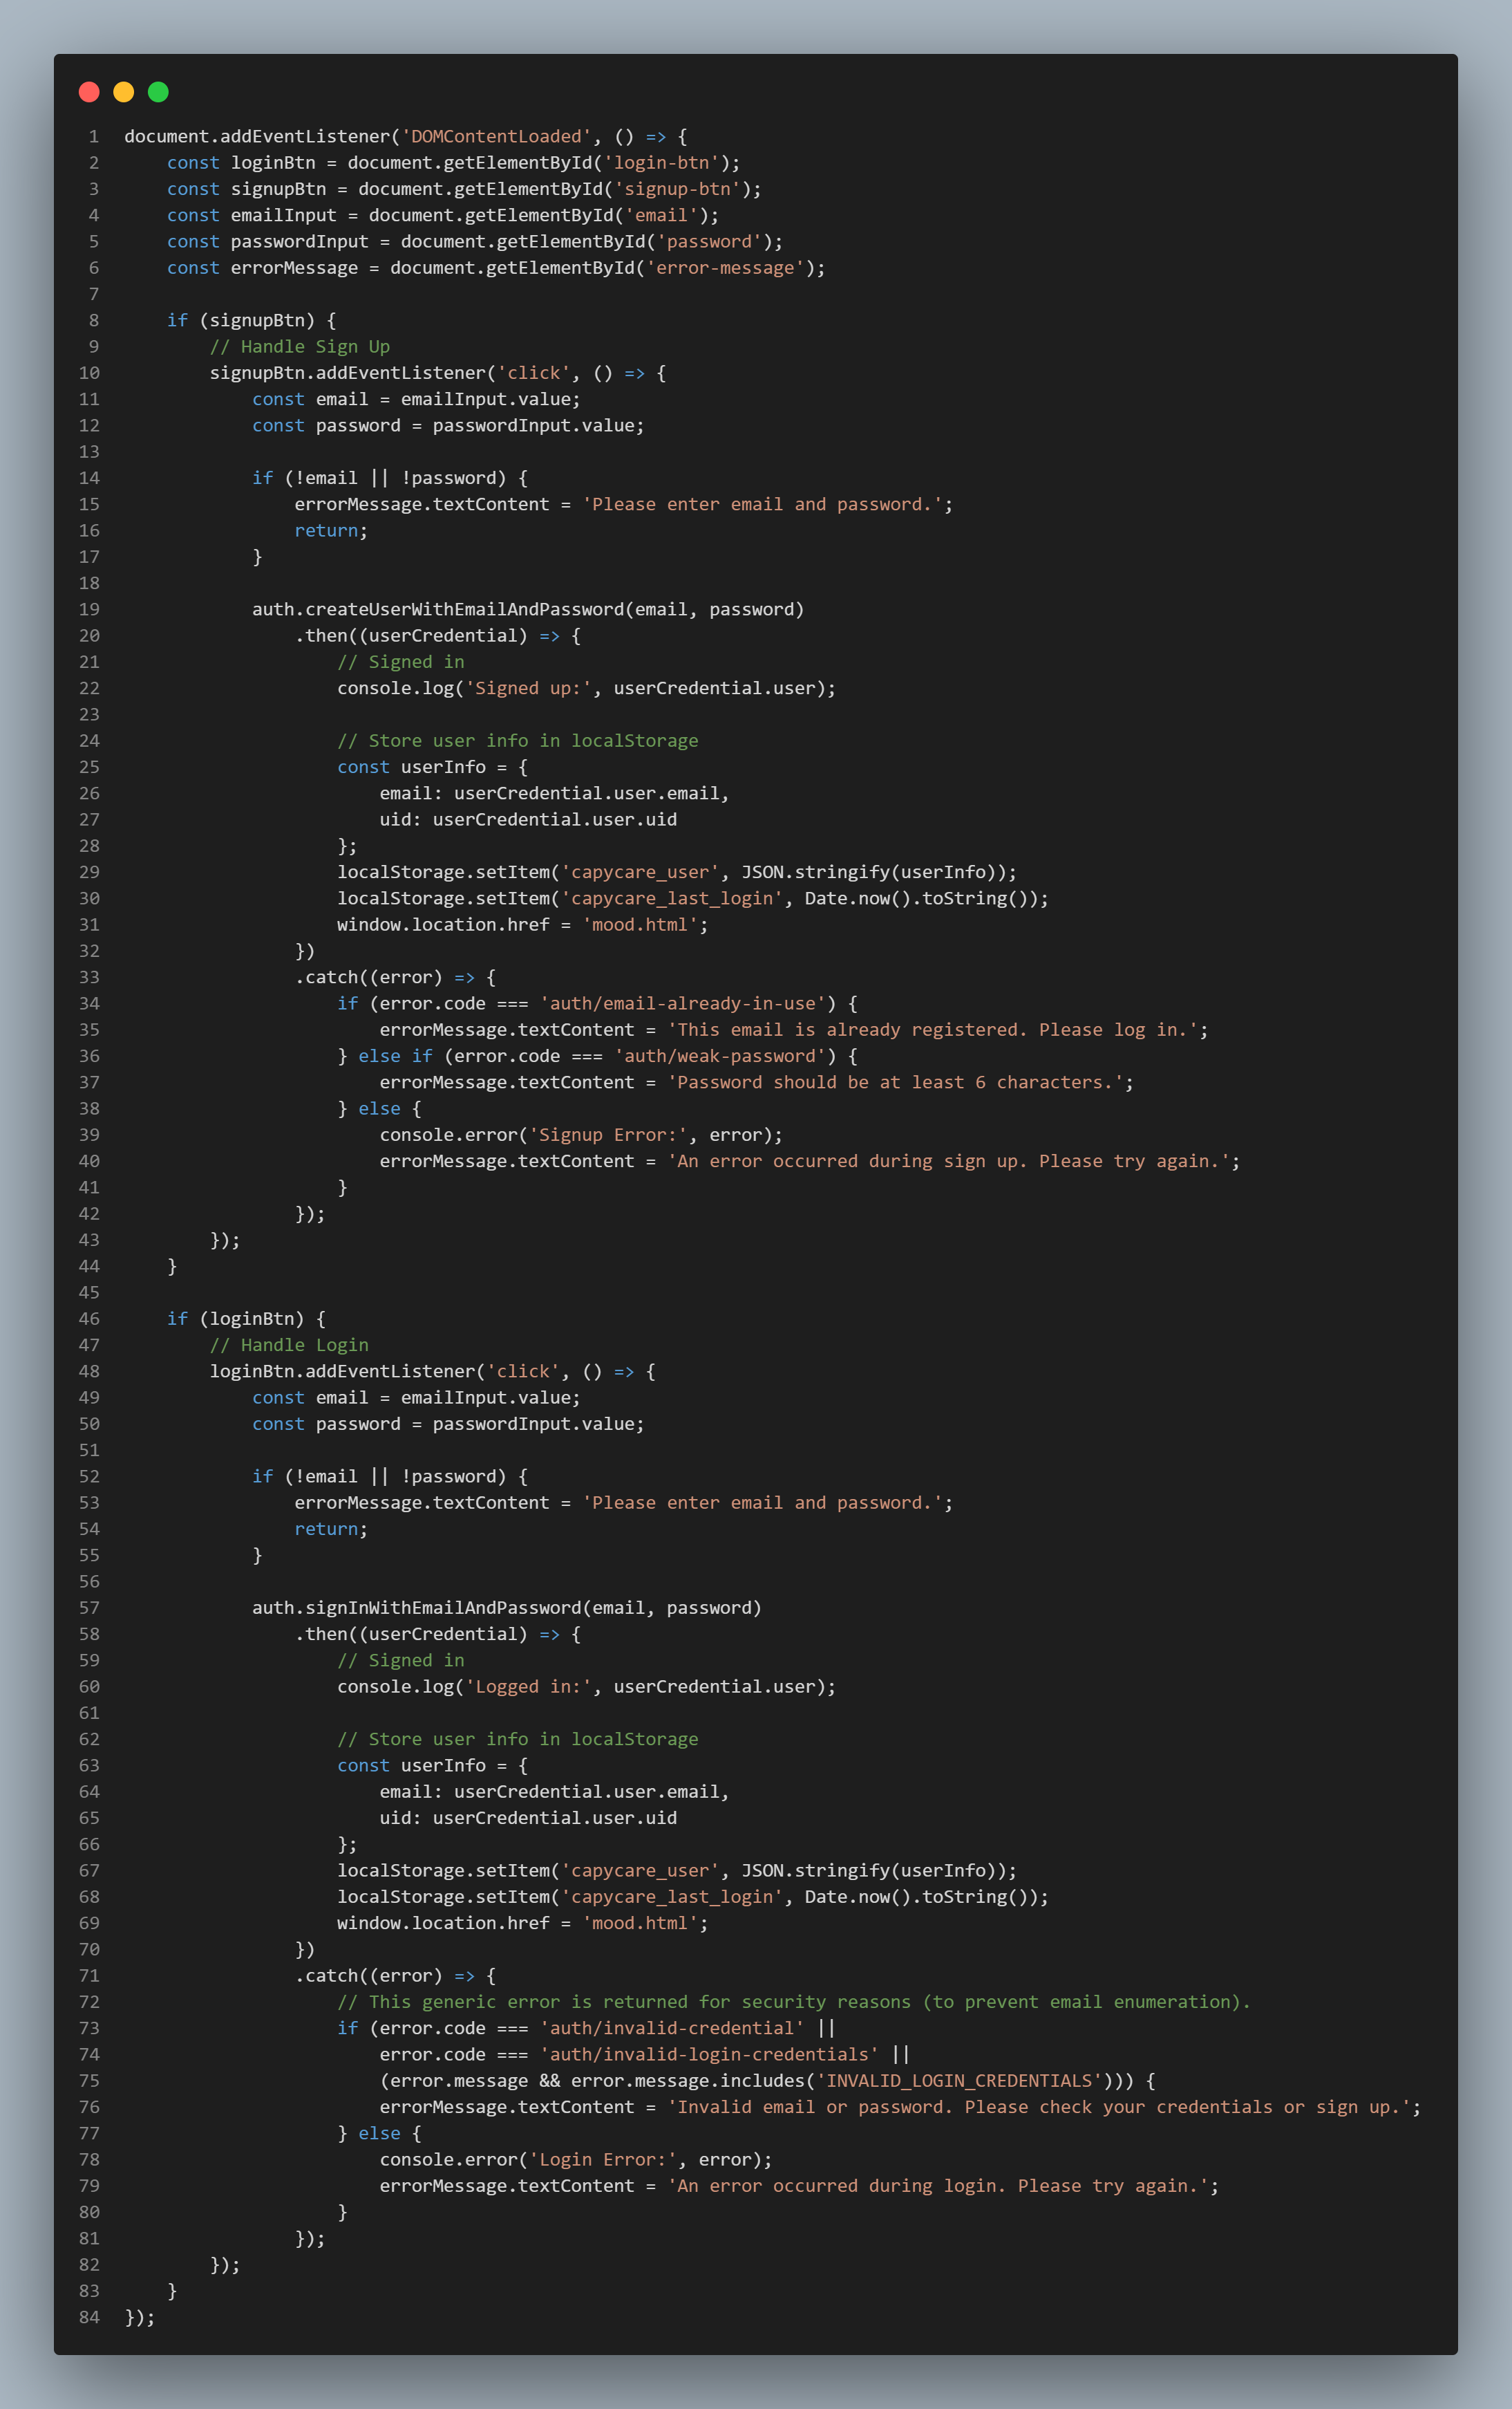The image size is (1512, 2409).
Task: Click the '// Handle Login' comment
Action: 289,1345
